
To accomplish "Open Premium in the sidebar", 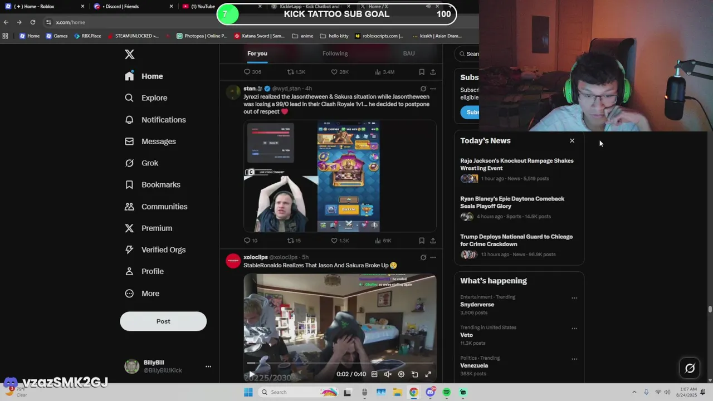I will pos(149,228).
